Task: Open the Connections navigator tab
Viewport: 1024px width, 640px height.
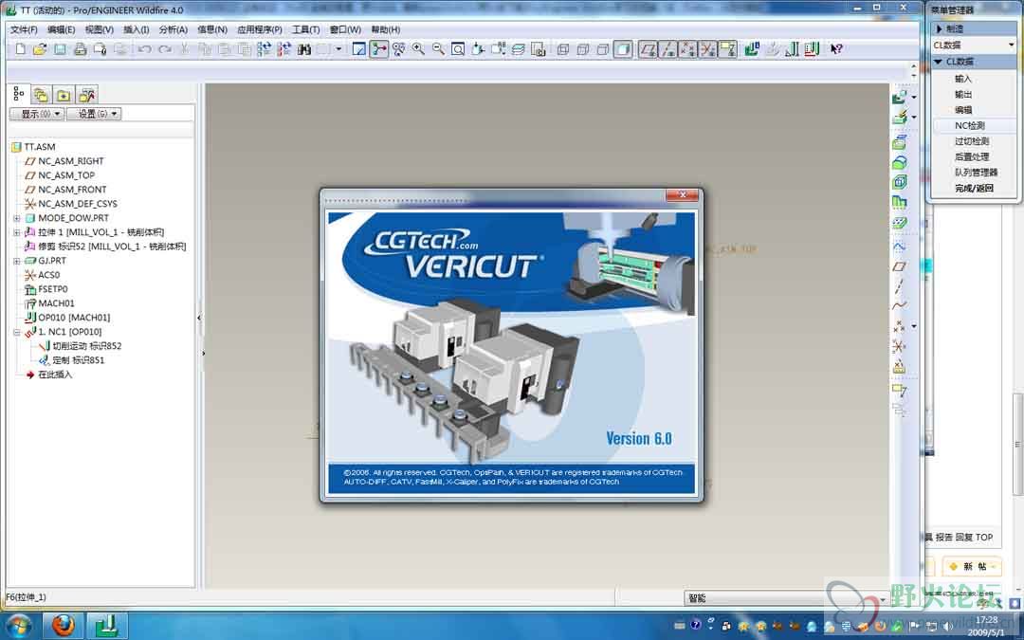Action: pos(86,96)
